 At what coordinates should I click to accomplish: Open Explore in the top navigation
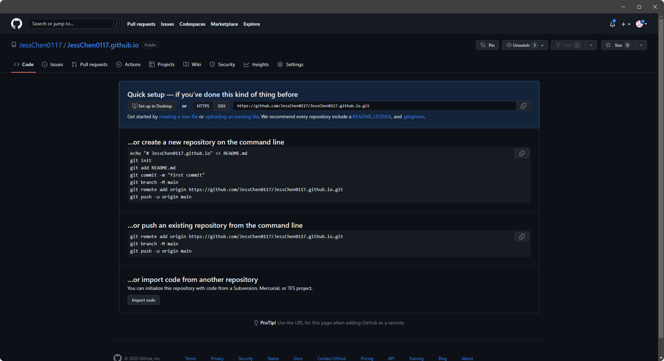pyautogui.click(x=251, y=24)
